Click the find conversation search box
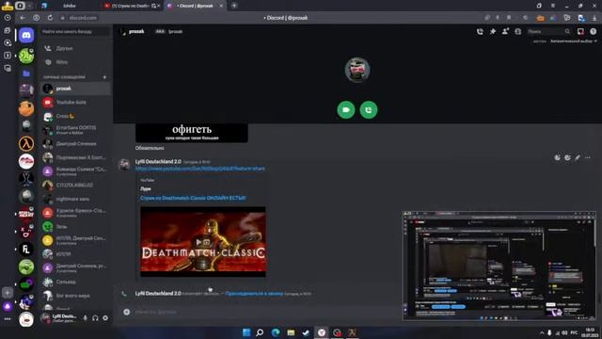This screenshot has width=602, height=339. tap(75, 31)
